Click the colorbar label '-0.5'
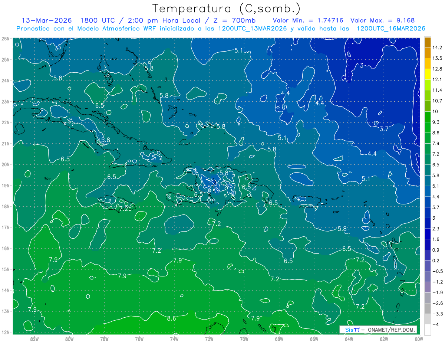 (x=437, y=271)
